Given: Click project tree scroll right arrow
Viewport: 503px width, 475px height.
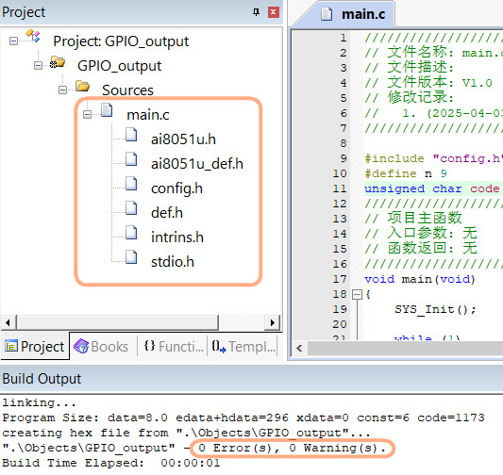Looking at the screenshot, I should 273,322.
